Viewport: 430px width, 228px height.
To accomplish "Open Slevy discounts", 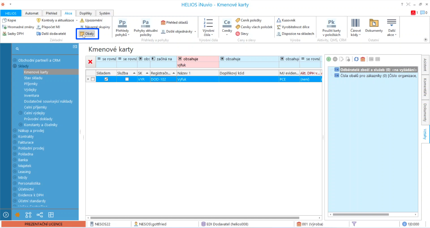I will [x=242, y=34].
